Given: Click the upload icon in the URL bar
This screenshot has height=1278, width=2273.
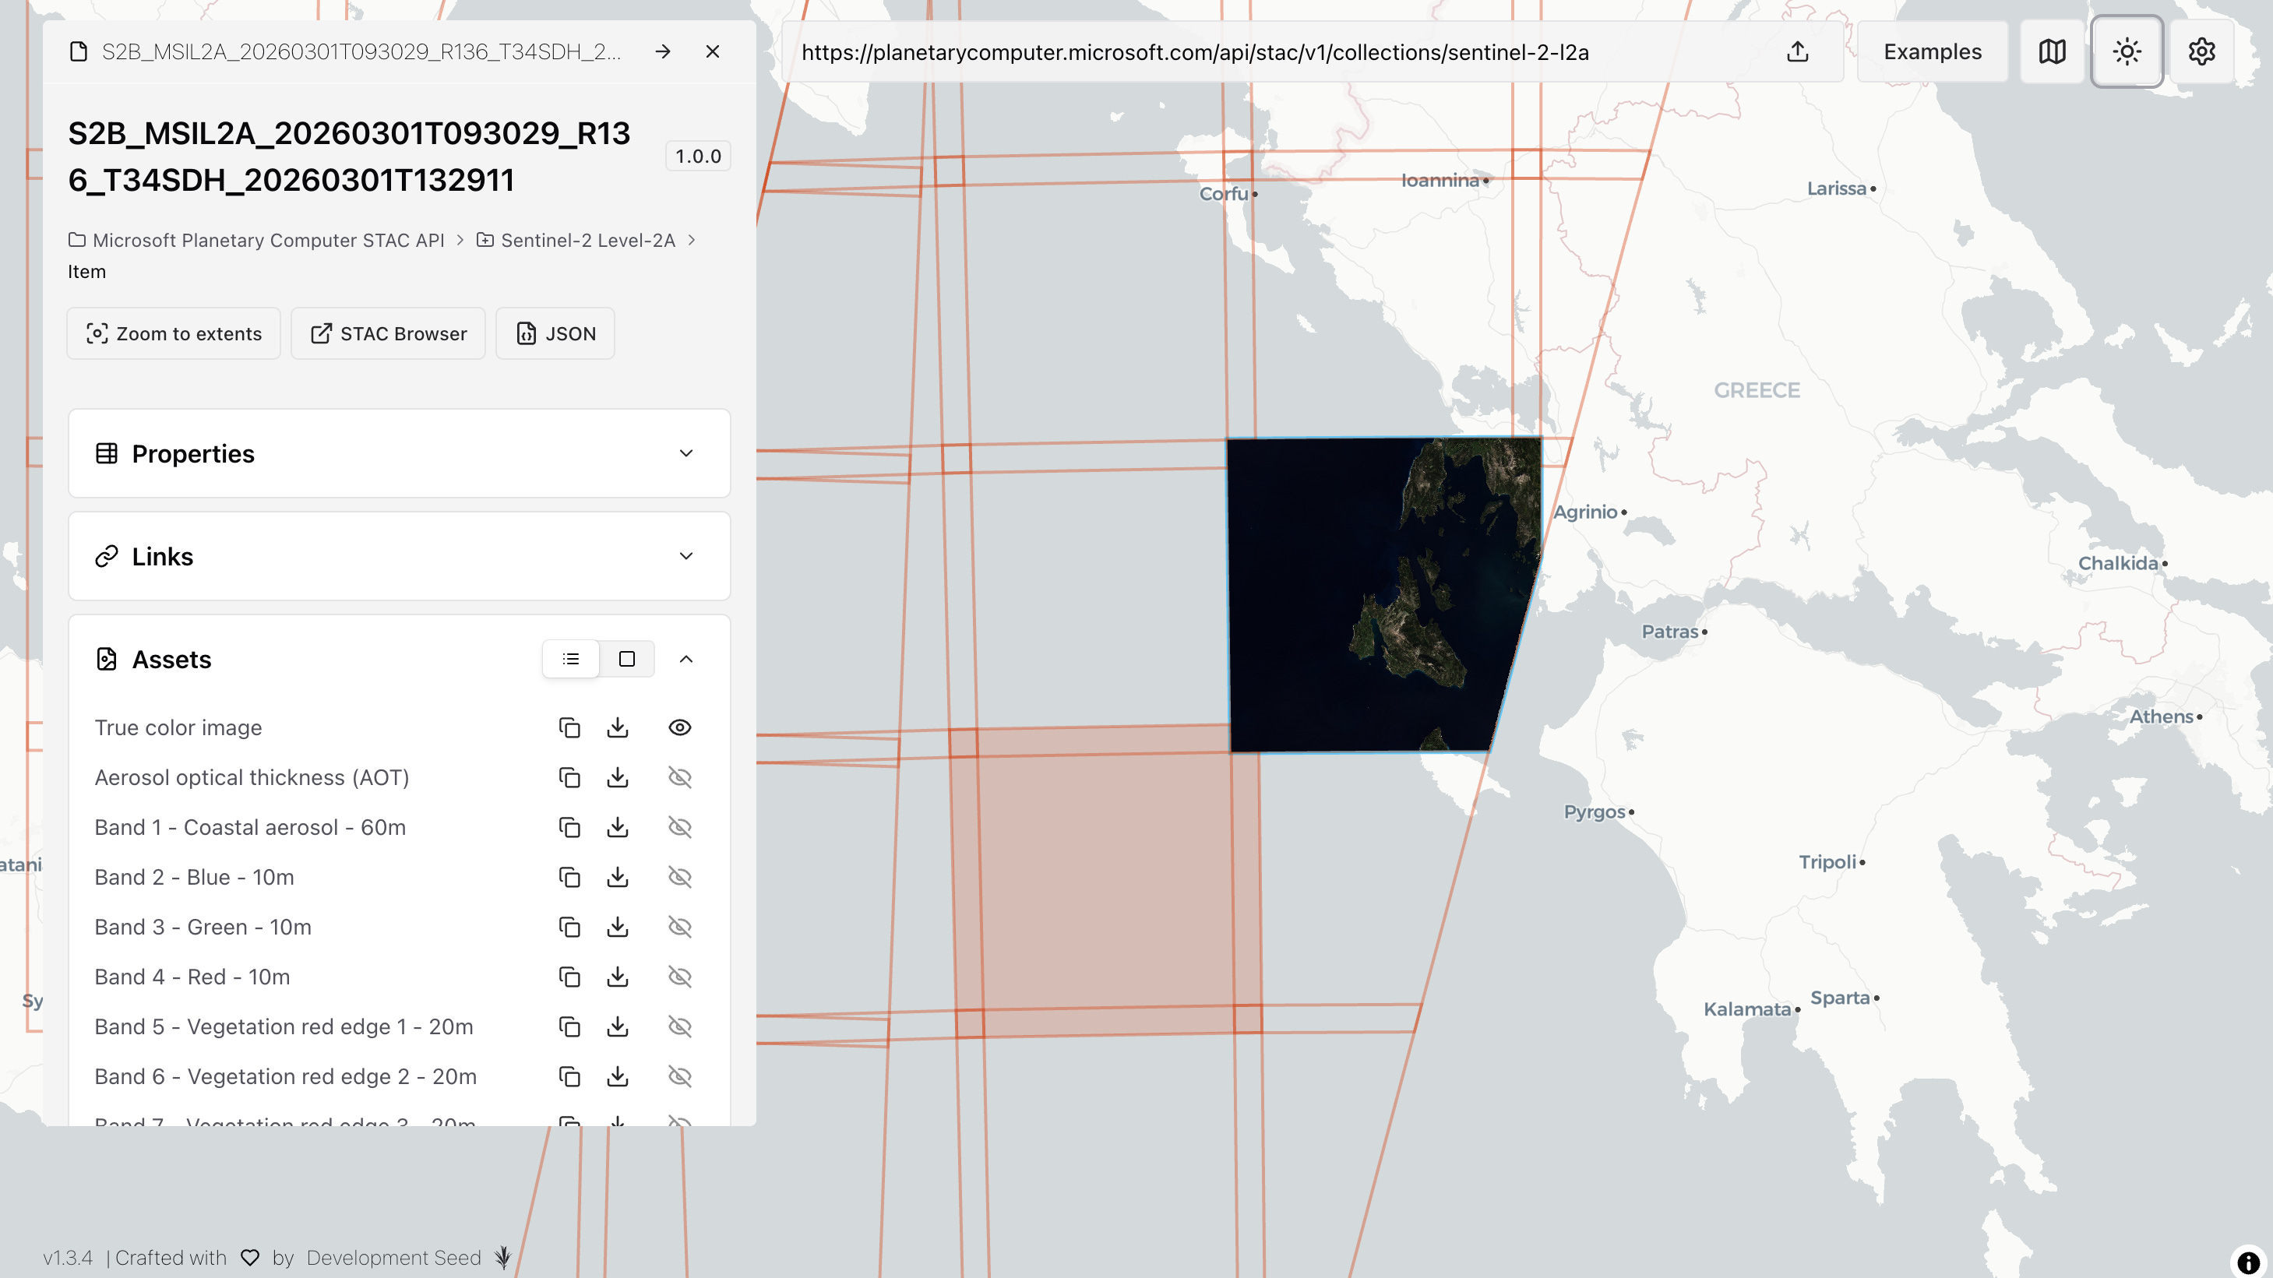Looking at the screenshot, I should point(1797,52).
